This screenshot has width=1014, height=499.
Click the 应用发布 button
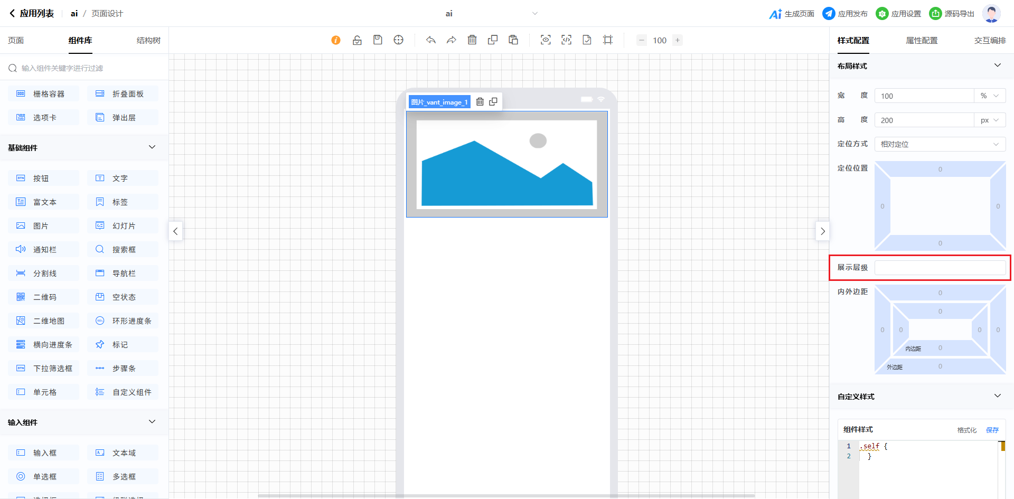tap(846, 14)
